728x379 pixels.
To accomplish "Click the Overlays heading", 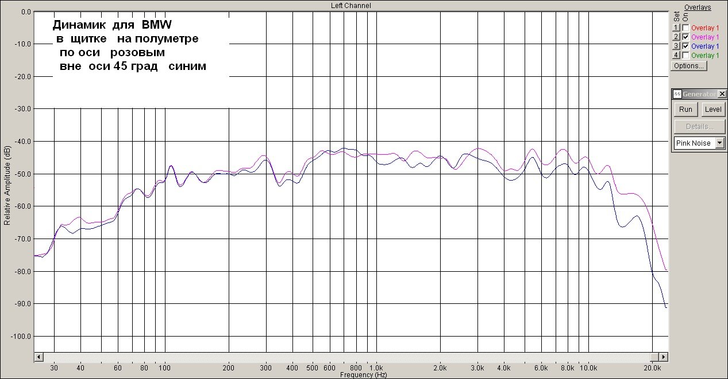I will 698,7.
